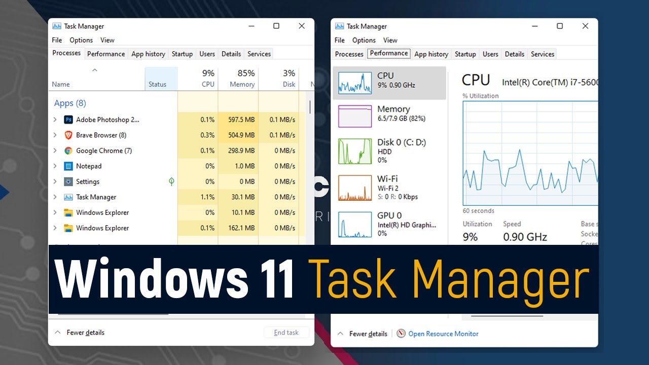Click the Task Manager row icon
Screen dimensions: 649x365
(68, 197)
